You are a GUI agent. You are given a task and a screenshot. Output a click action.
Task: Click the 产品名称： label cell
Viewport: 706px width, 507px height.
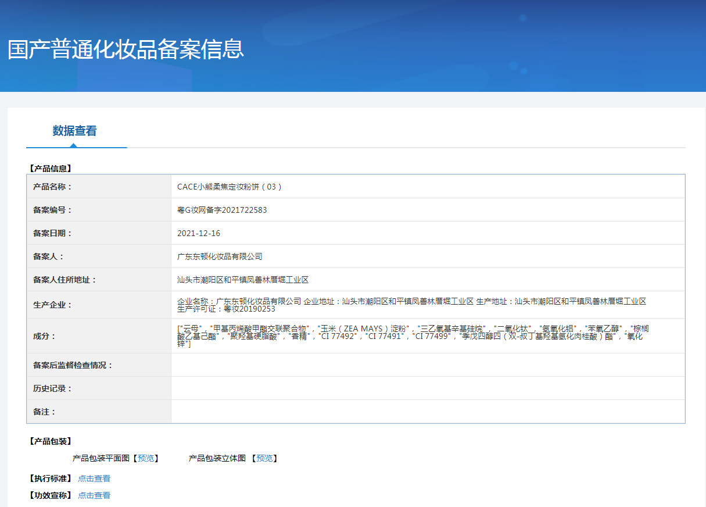[x=99, y=187]
